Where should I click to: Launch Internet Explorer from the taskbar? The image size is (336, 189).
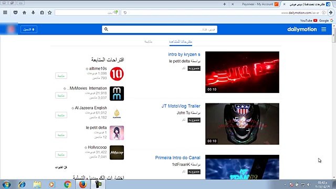[x=22, y=184]
